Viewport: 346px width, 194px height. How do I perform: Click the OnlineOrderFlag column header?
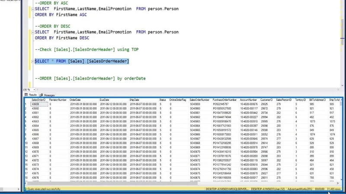tap(178, 100)
